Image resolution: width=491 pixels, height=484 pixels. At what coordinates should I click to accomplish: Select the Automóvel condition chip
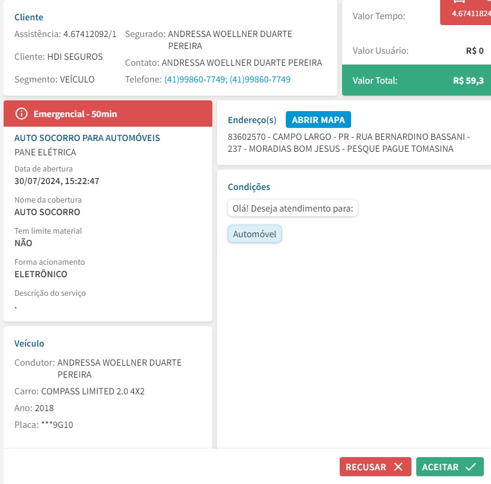[255, 234]
